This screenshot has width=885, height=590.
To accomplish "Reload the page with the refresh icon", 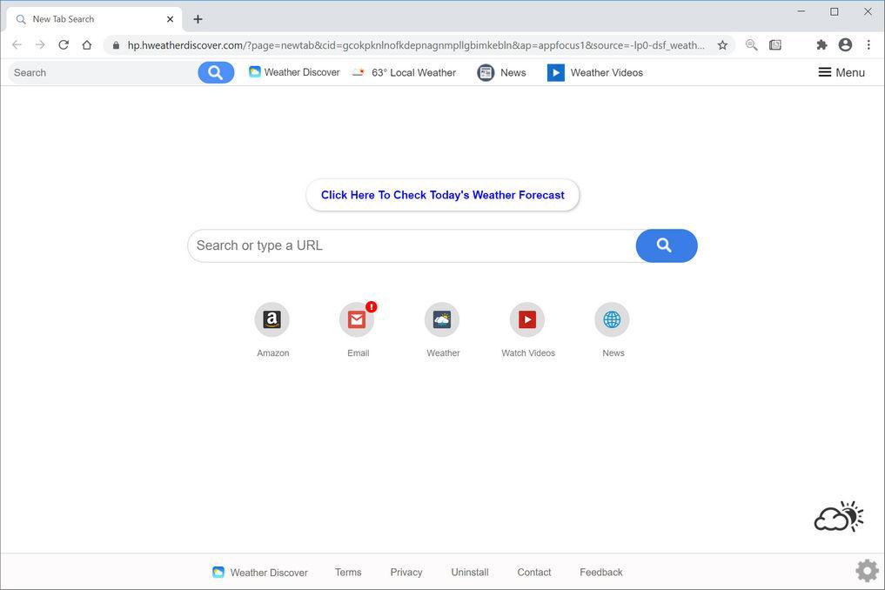I will 64,45.
